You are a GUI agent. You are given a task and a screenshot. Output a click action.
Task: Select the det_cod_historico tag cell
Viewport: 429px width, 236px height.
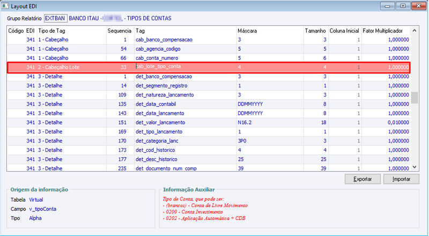pos(185,150)
